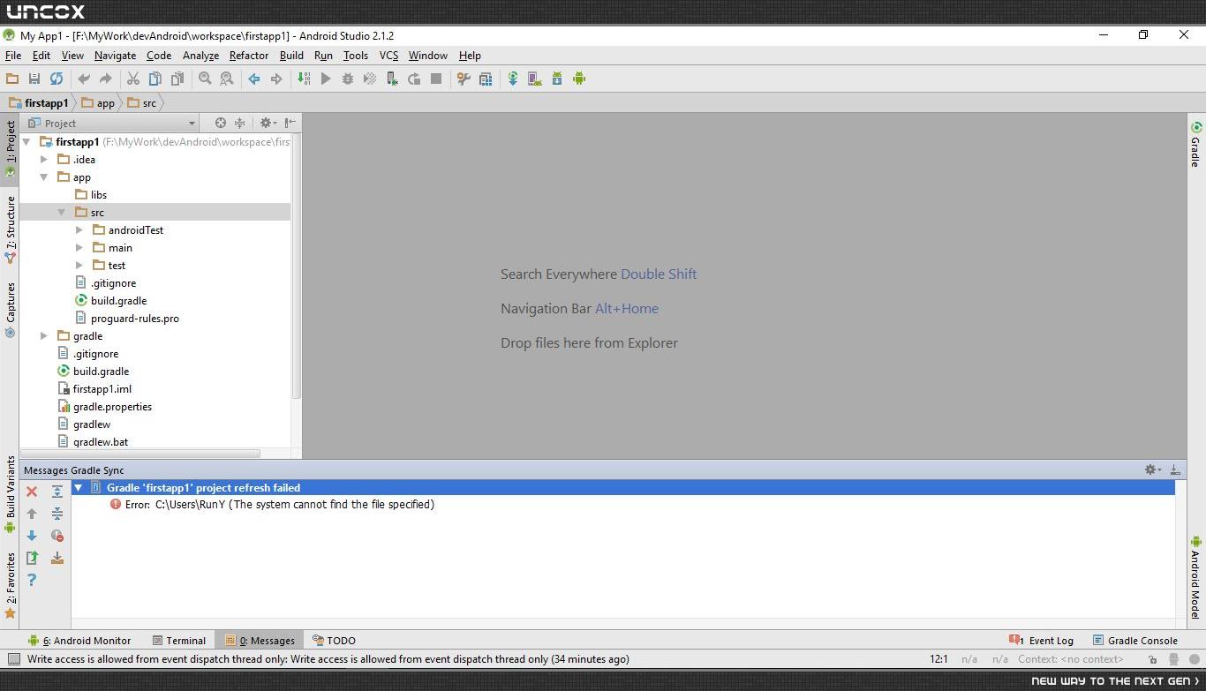Expand the gradle folder node
This screenshot has width=1206, height=691.
(x=44, y=335)
